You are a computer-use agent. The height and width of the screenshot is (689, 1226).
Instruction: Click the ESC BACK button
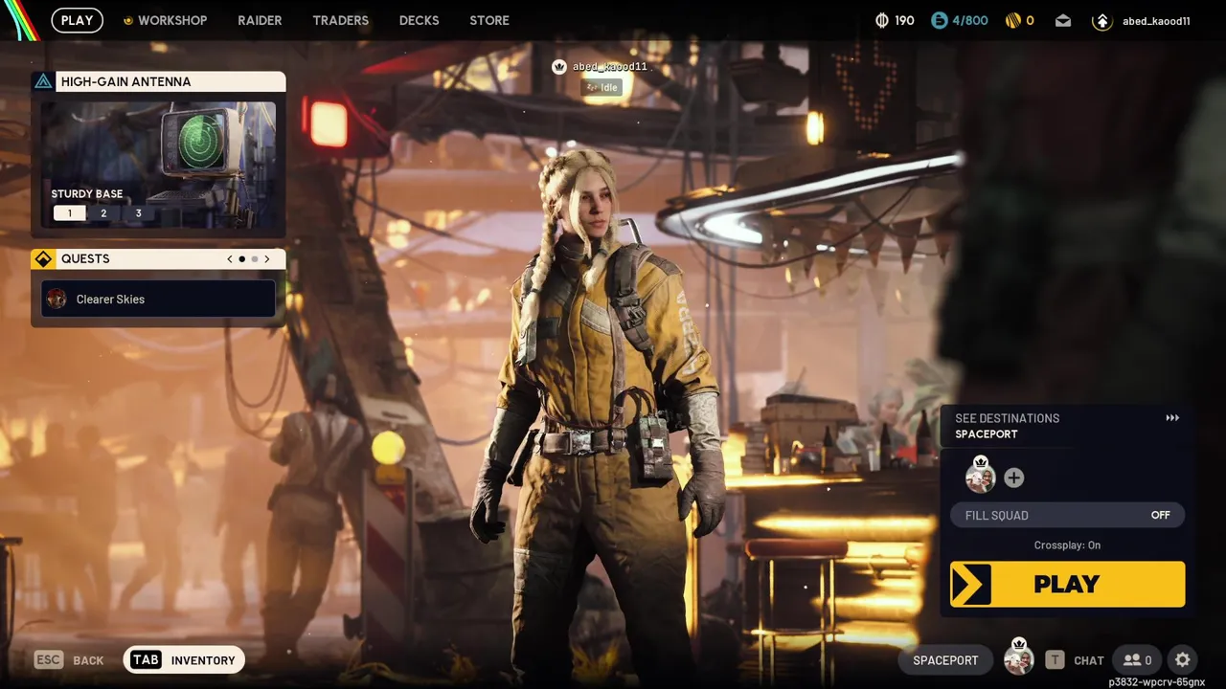coord(69,660)
